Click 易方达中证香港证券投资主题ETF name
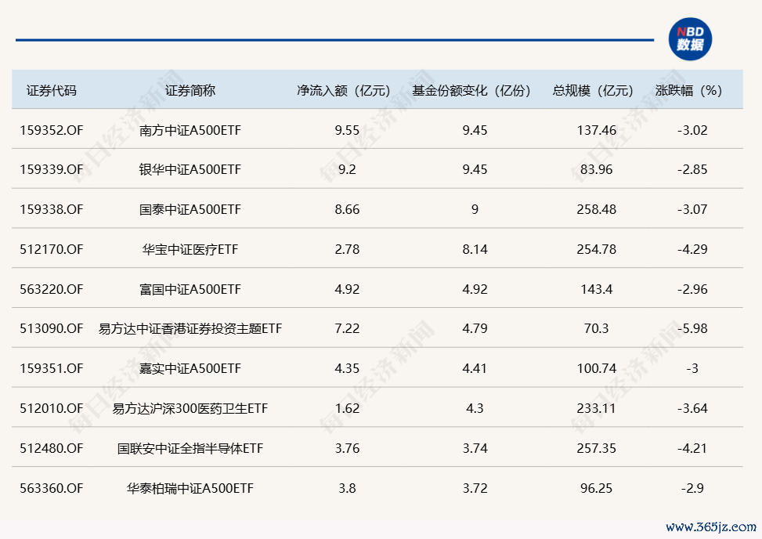The width and height of the screenshot is (762, 539). [x=190, y=328]
